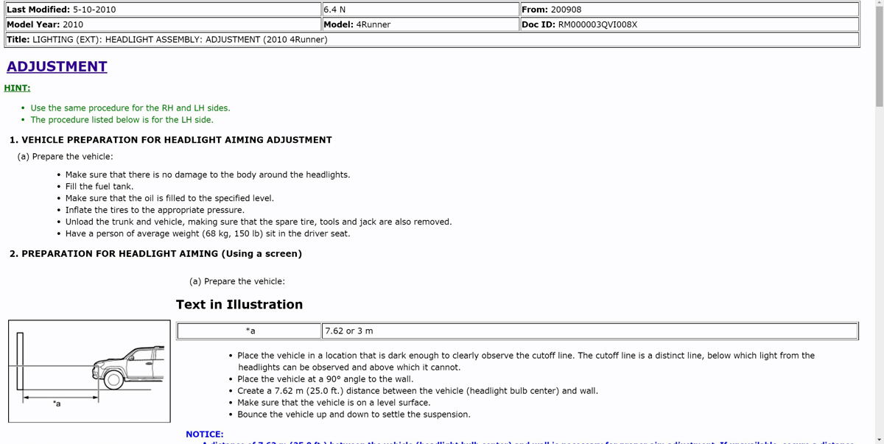Select the 7.62 or 3 m table cell
Viewport: 884px width, 444px height.
pos(590,331)
